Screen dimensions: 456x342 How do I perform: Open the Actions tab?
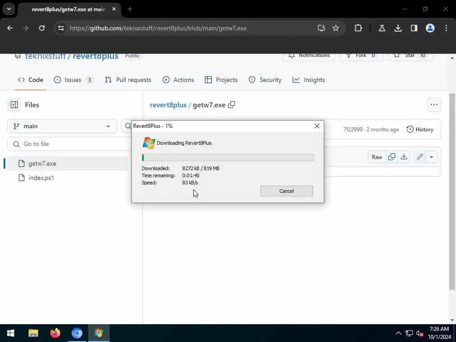pos(178,80)
